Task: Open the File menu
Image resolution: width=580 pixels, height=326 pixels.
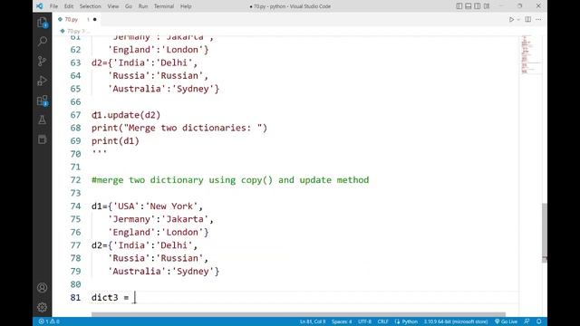Action: [x=53, y=6]
